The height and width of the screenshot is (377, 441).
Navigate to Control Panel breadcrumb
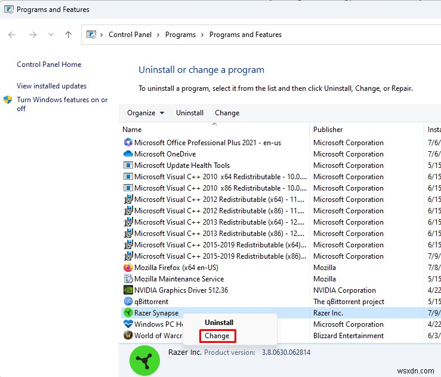(130, 35)
